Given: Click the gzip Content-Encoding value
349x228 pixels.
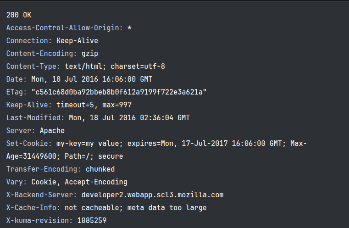Looking at the screenshot, I should 90,54.
